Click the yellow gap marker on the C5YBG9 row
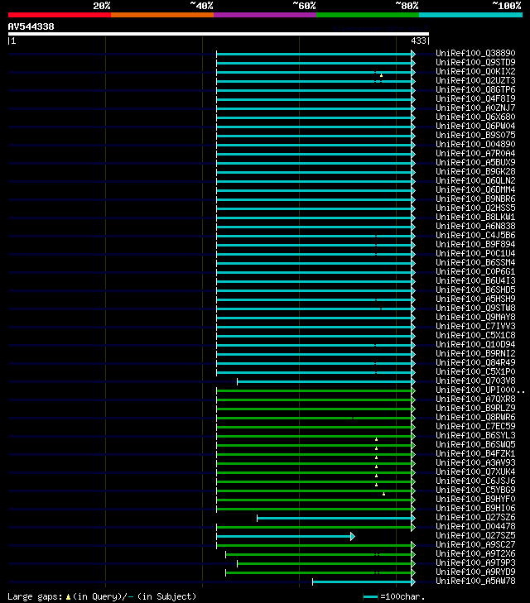Screen dimensions: 530x603 383,494
